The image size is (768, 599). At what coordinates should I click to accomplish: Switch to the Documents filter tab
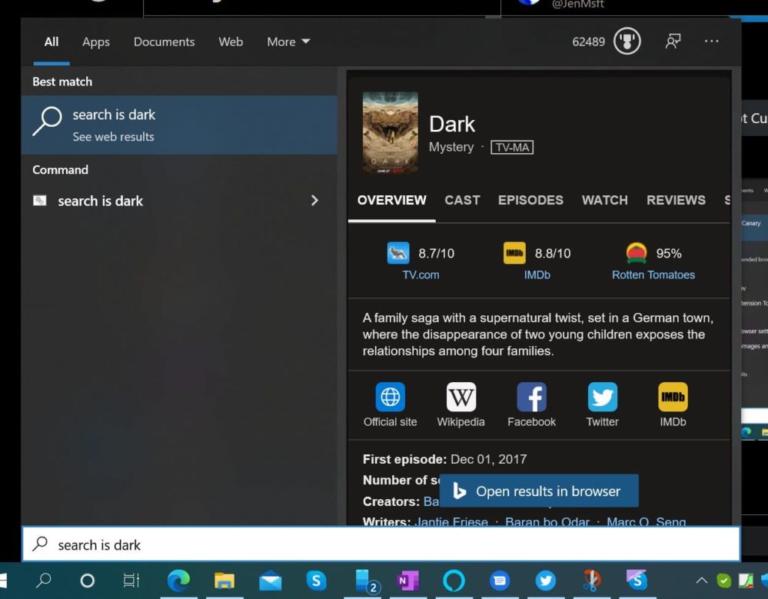point(164,42)
